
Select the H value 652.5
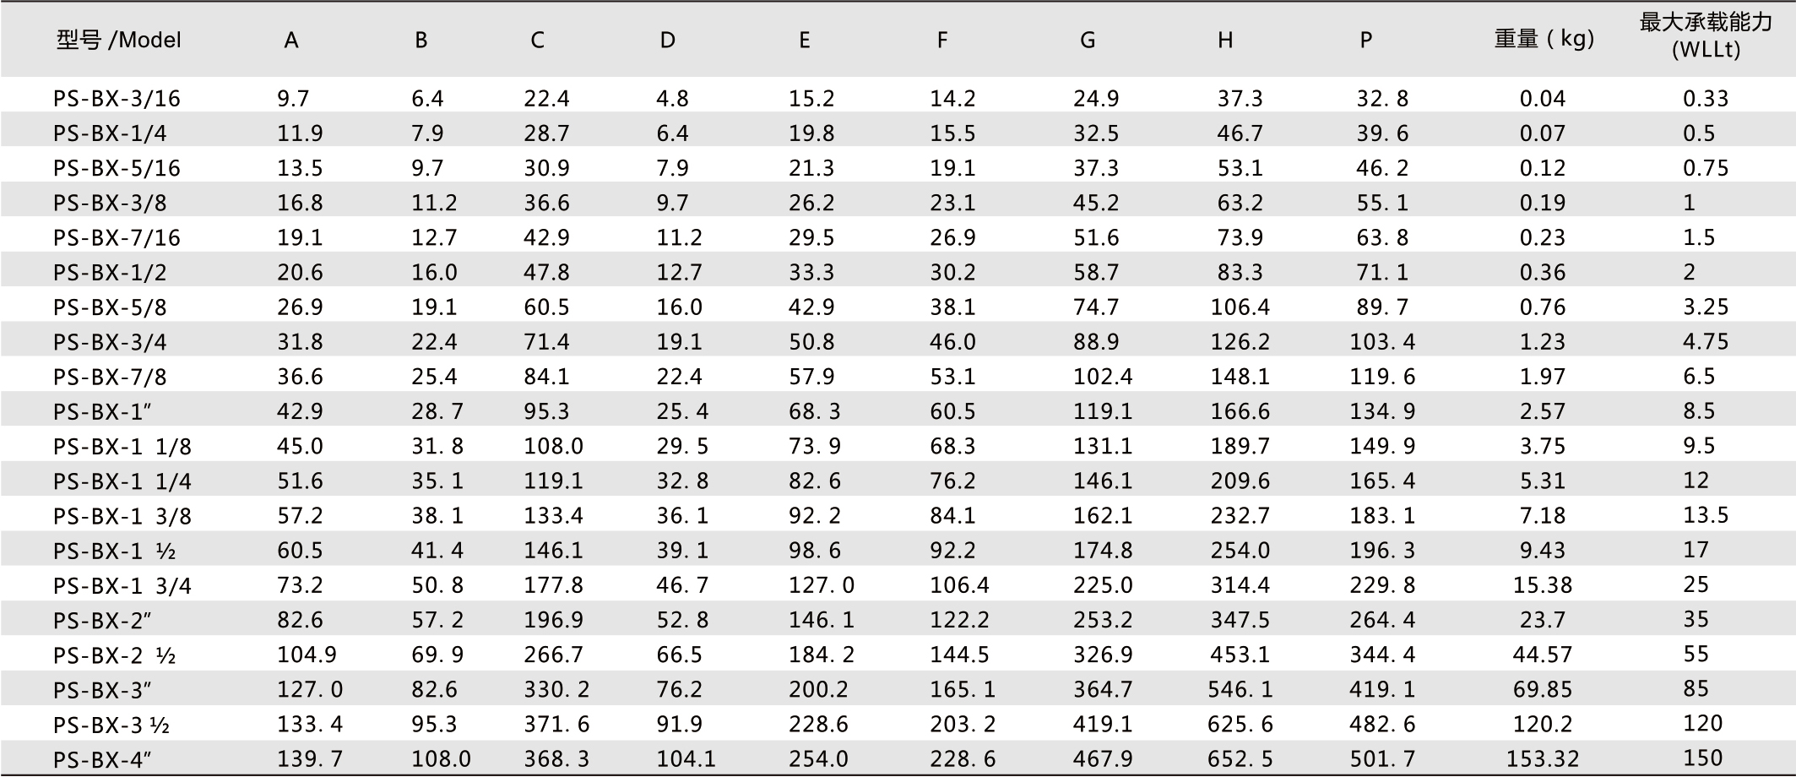click(1240, 759)
